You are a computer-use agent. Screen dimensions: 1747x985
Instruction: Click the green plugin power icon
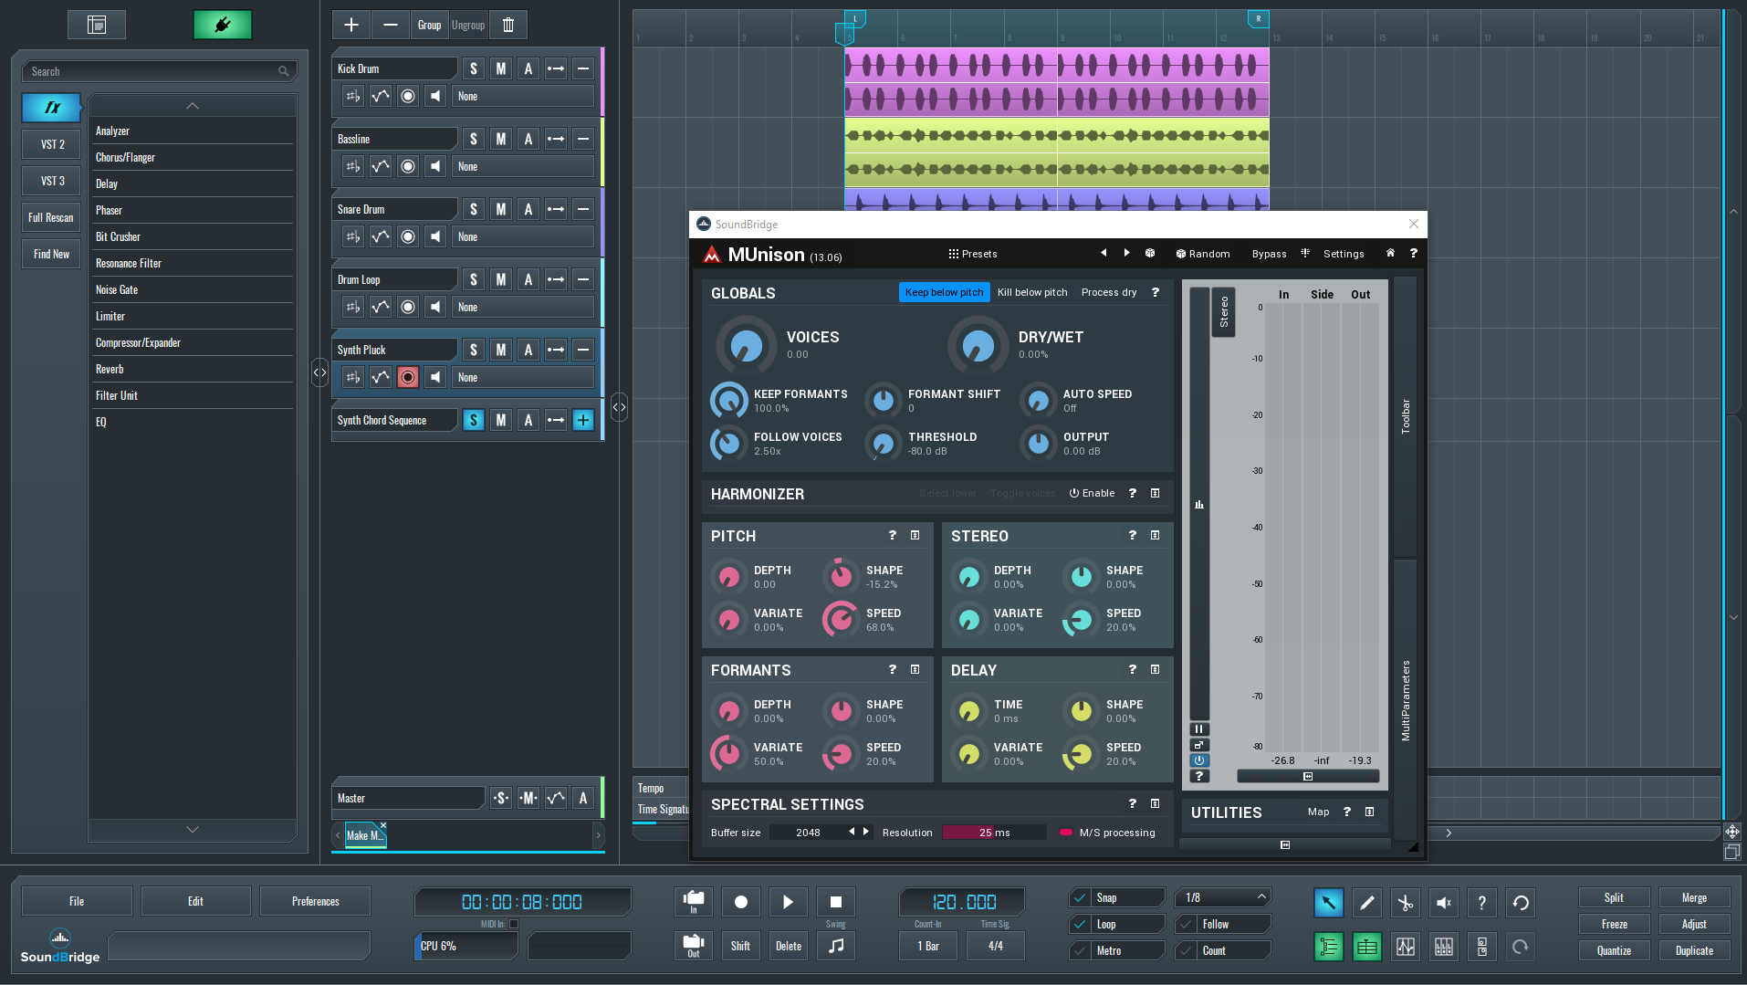(223, 26)
